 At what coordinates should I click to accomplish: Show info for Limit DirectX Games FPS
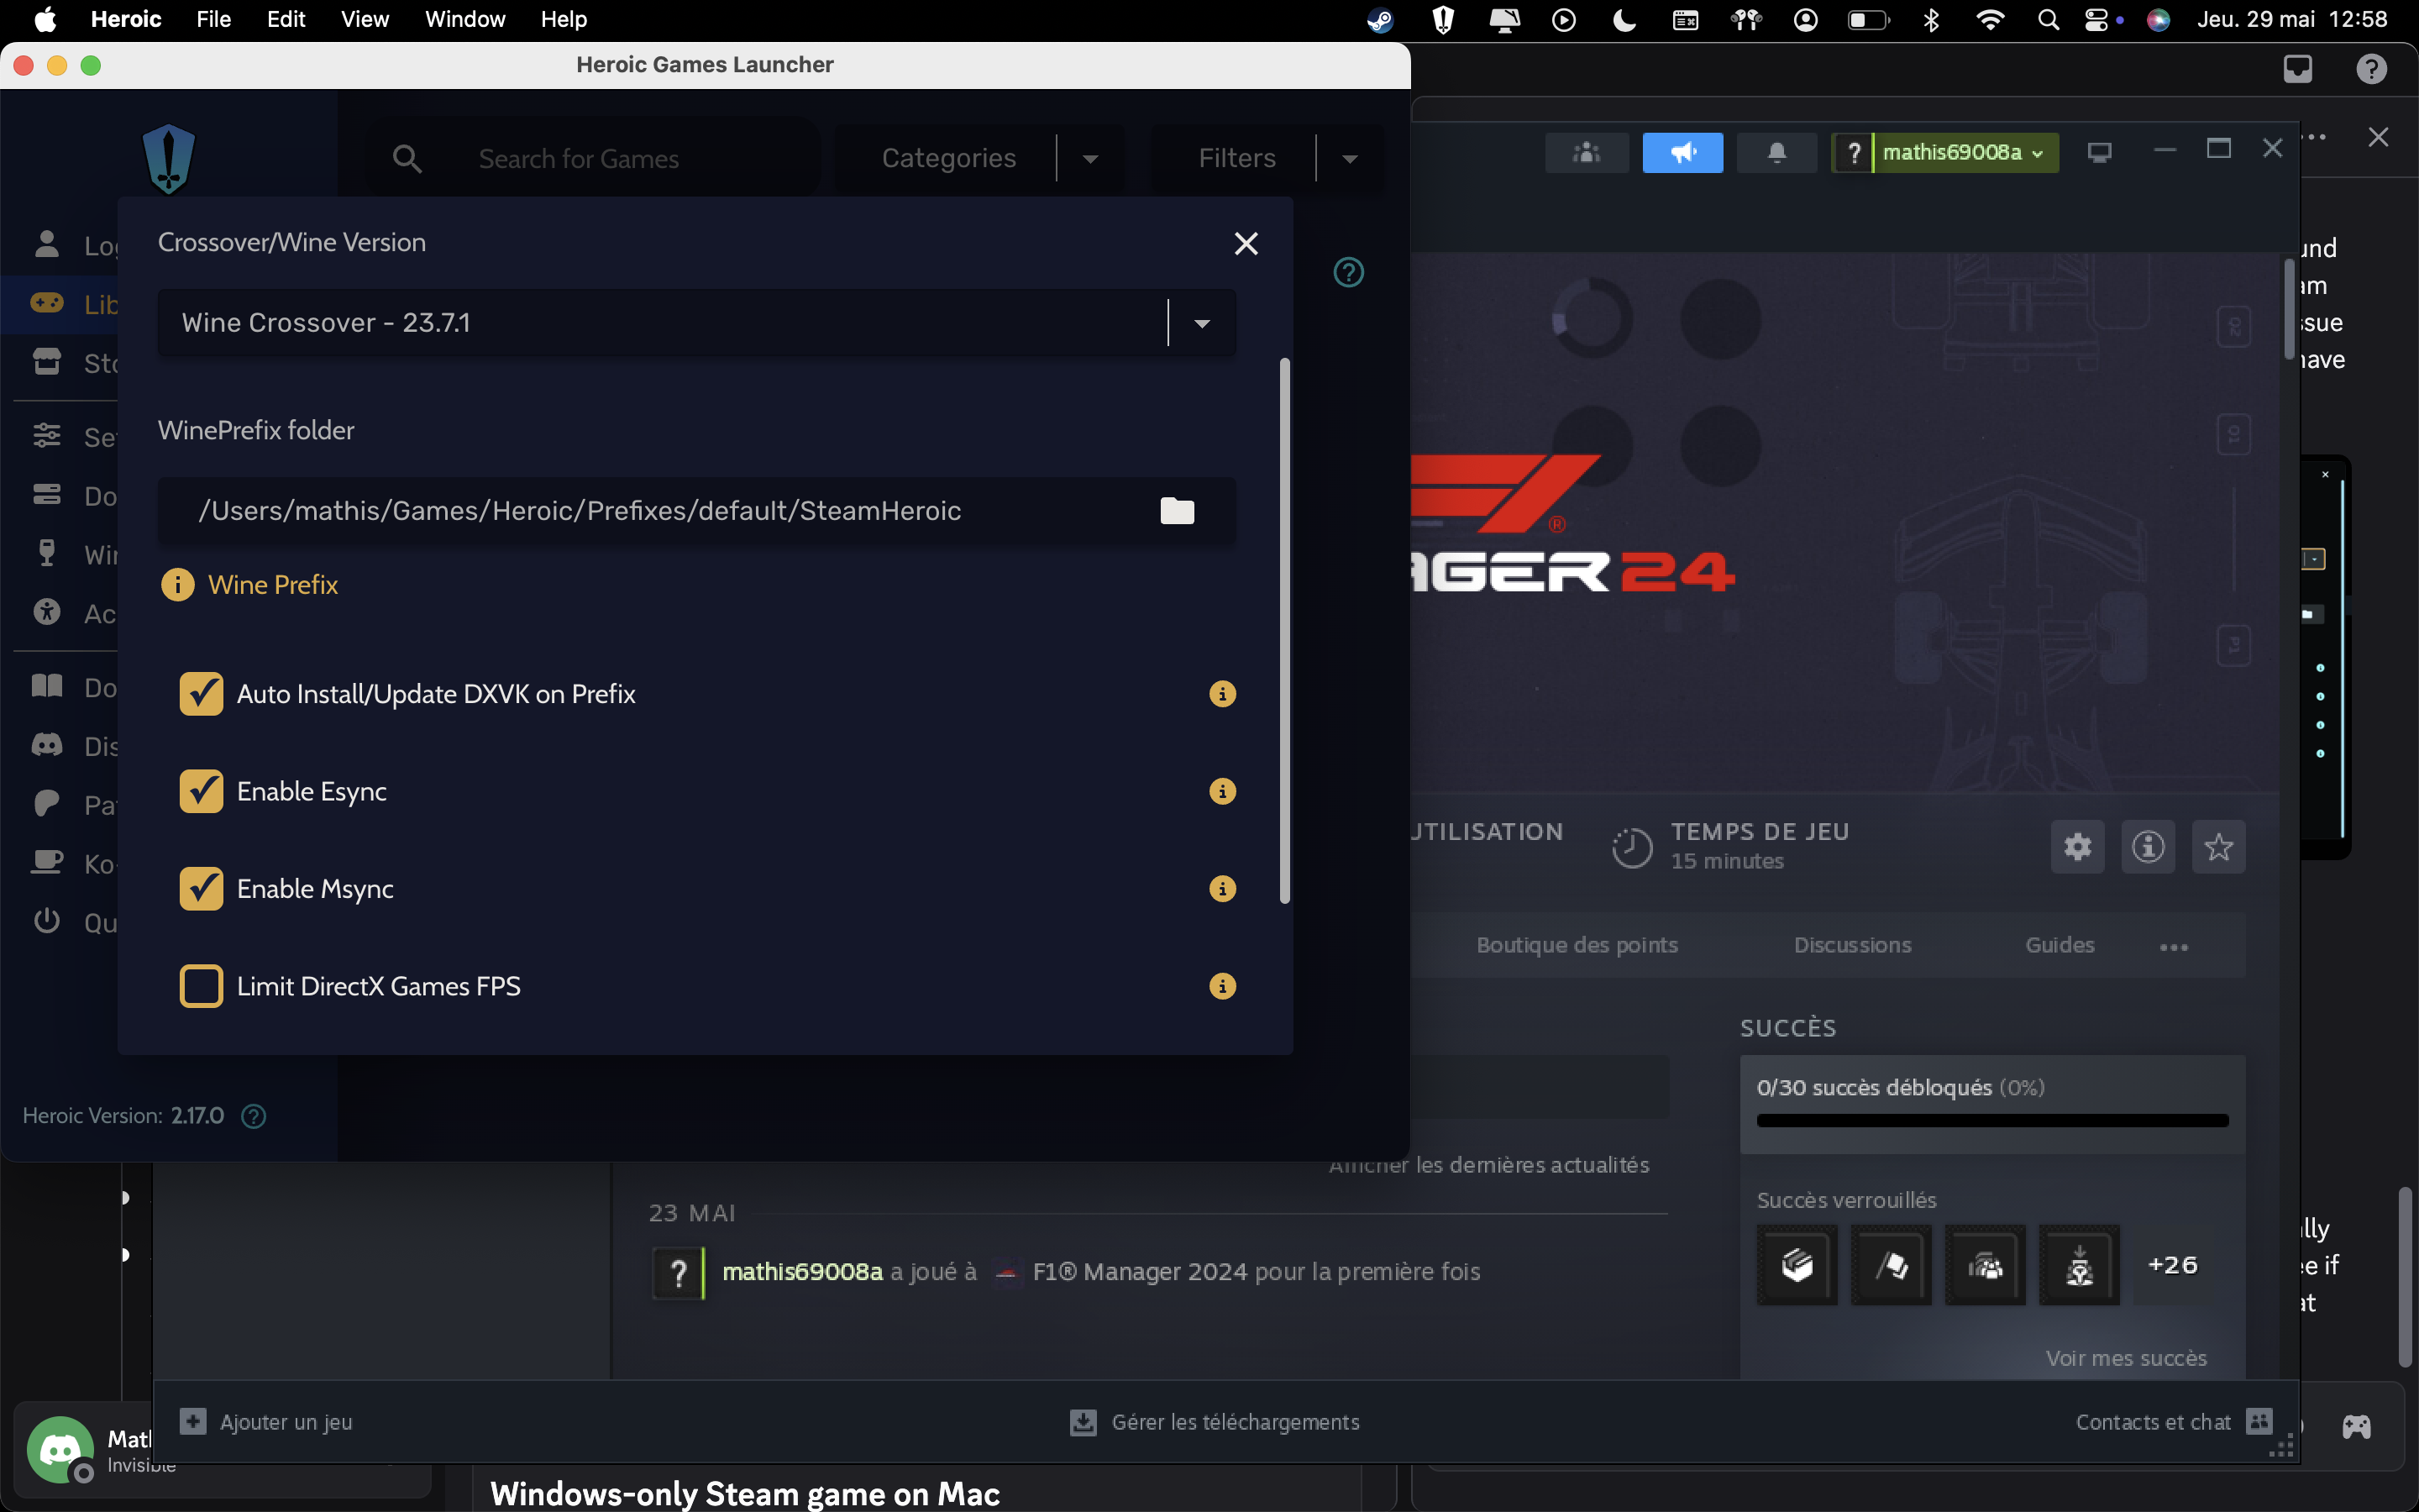pyautogui.click(x=1222, y=987)
